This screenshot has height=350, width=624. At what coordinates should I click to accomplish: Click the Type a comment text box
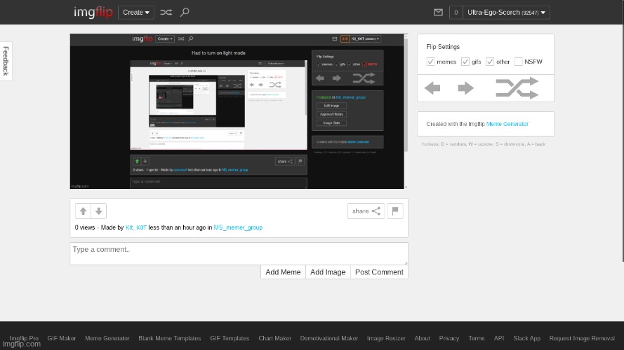pos(239,253)
